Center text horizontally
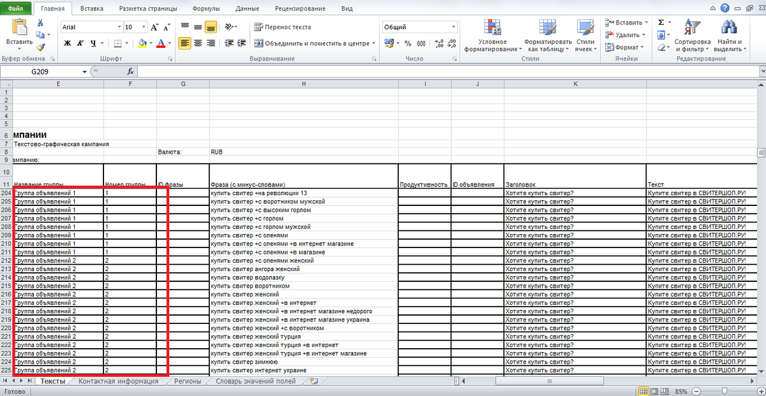Image resolution: width=766 pixels, height=396 pixels. point(197,43)
